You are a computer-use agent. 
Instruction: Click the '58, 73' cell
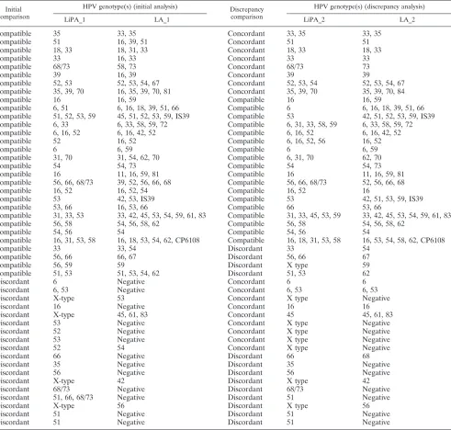(x=127, y=67)
